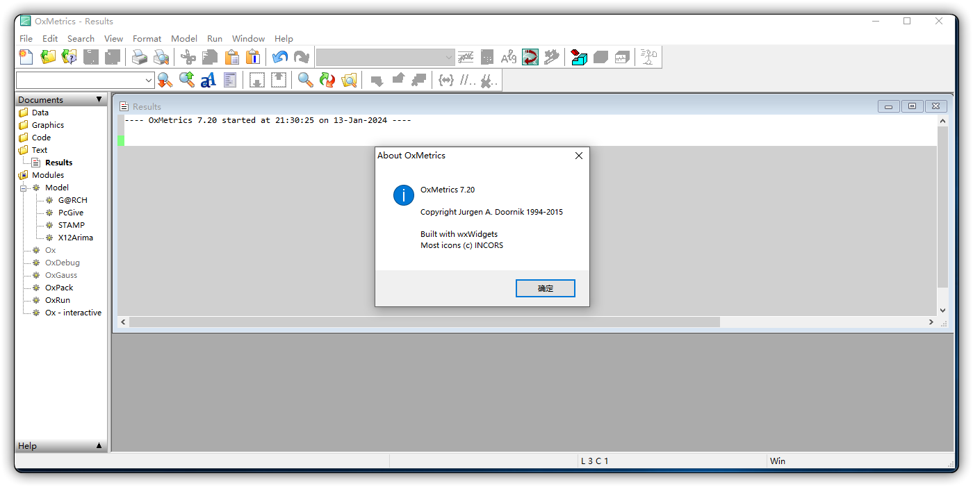Open a file using the folder icon
Viewport: 973px width, 487px height.
point(48,57)
